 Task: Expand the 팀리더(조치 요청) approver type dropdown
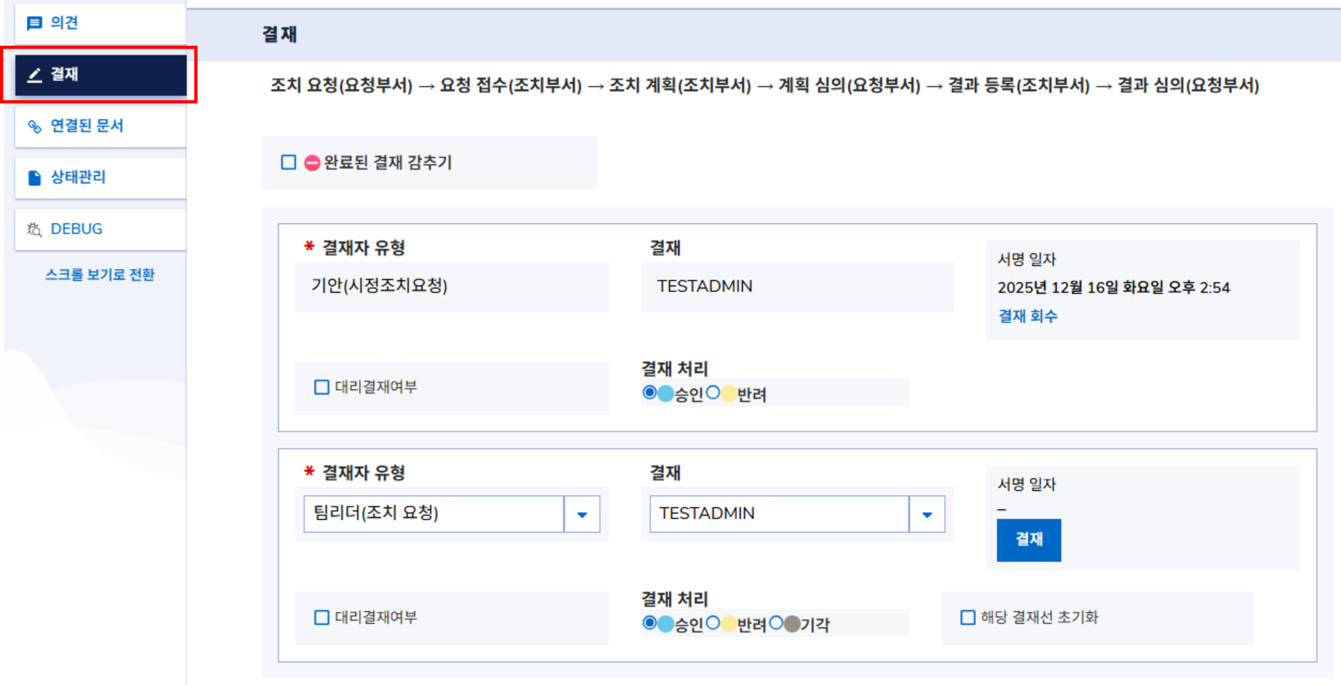coord(582,514)
